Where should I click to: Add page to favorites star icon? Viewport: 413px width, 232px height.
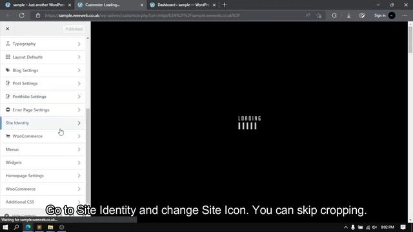(319, 15)
